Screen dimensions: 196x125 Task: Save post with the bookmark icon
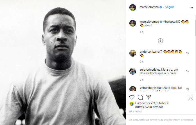(x=191, y=97)
